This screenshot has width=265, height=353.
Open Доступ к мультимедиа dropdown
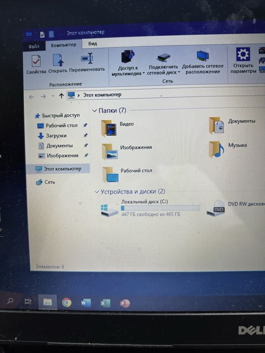[x=128, y=64]
